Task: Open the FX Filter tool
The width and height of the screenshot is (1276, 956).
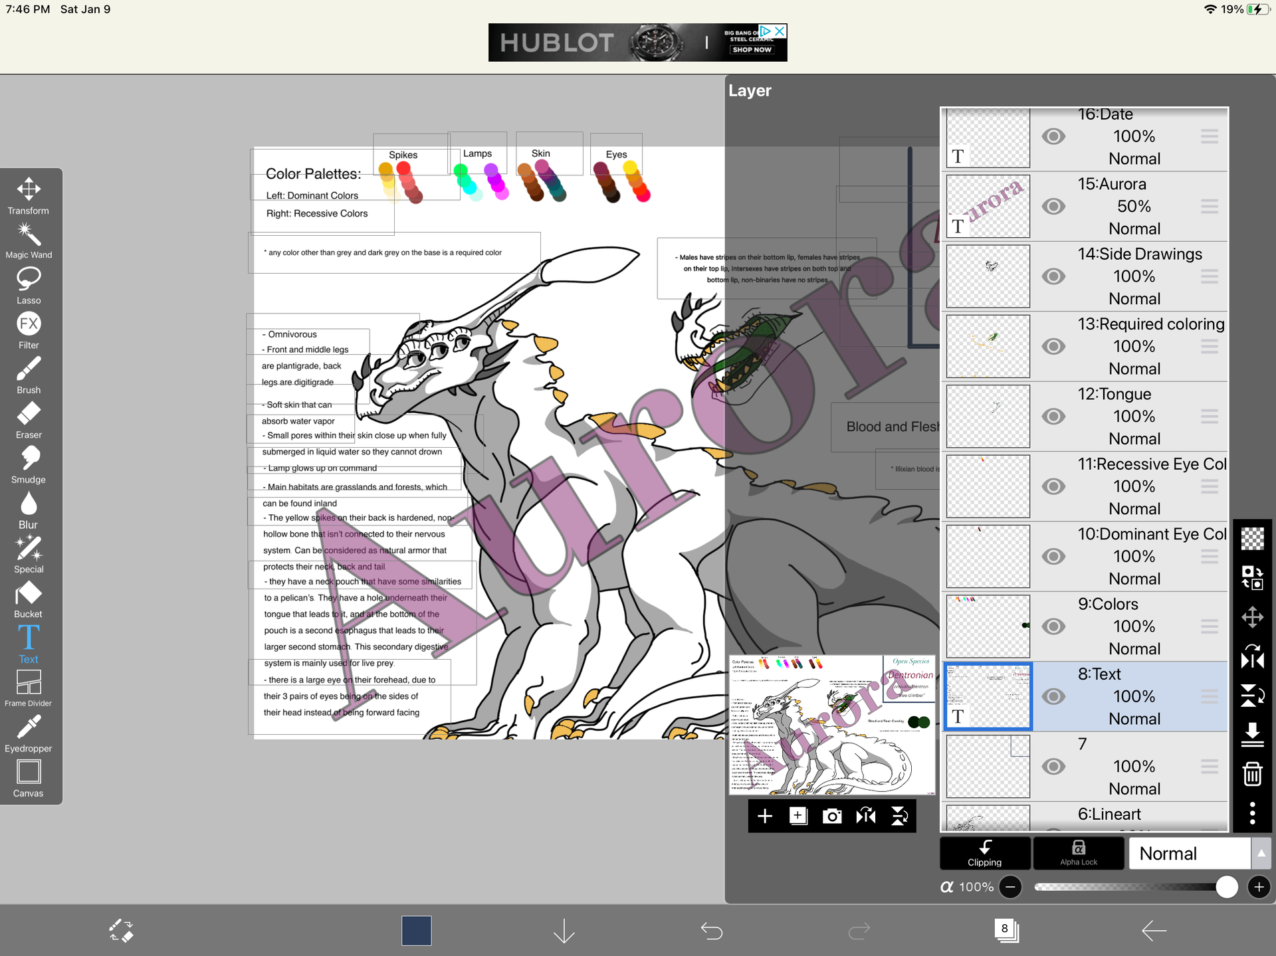Action: click(29, 330)
